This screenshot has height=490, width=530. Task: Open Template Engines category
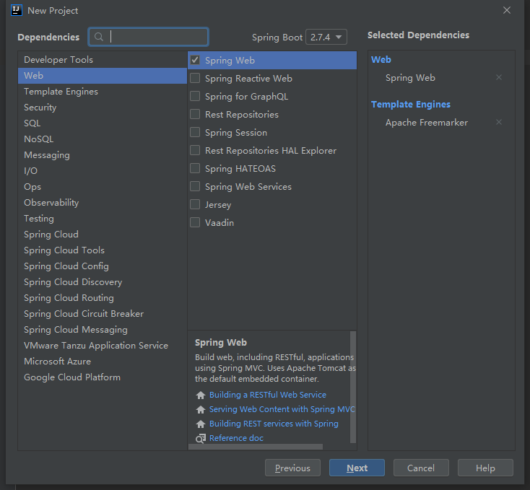103,92
